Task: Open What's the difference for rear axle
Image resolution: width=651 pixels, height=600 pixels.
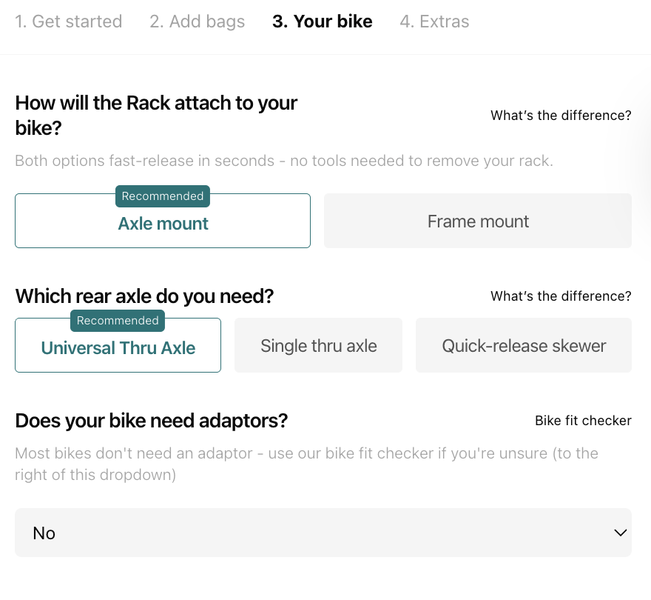Action: tap(561, 296)
